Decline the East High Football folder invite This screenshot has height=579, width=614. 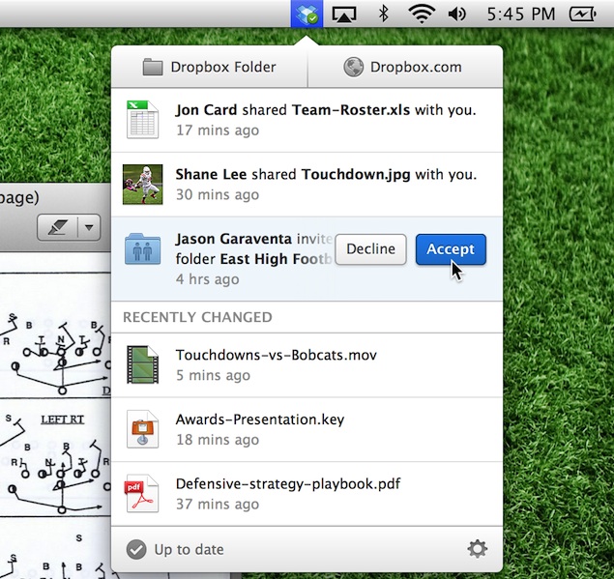point(371,249)
